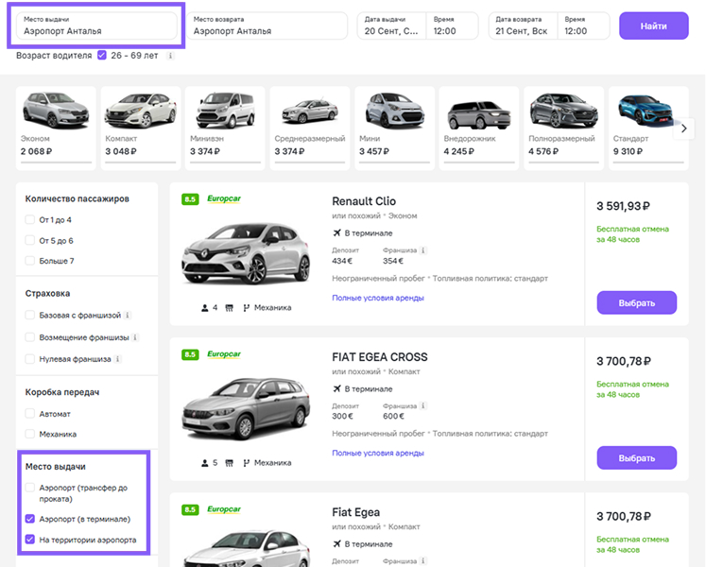Screen dimensions: 706x567
Task: Check the Больше 7 passengers filter
Action: point(29,260)
